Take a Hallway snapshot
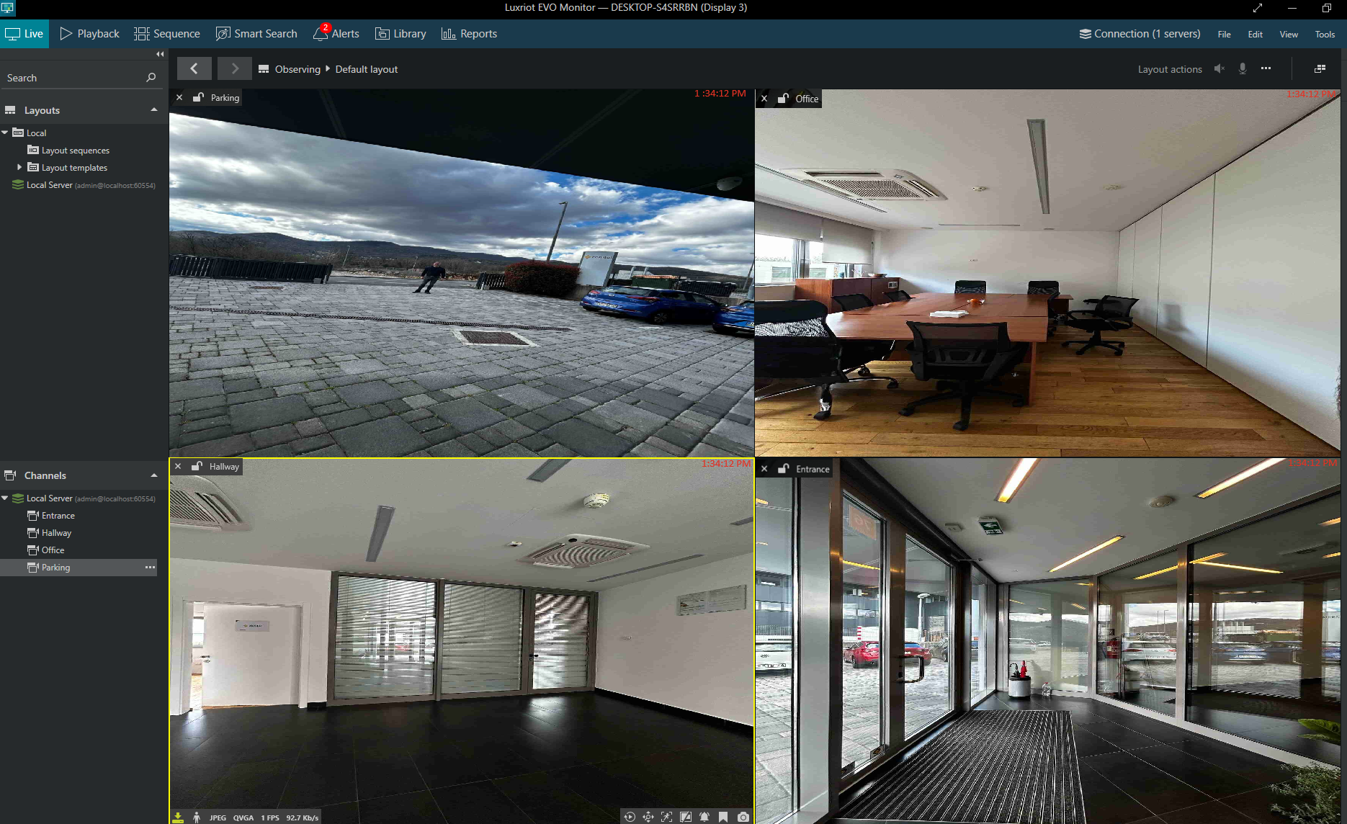Screen dimensions: 1347x824 click(x=743, y=817)
